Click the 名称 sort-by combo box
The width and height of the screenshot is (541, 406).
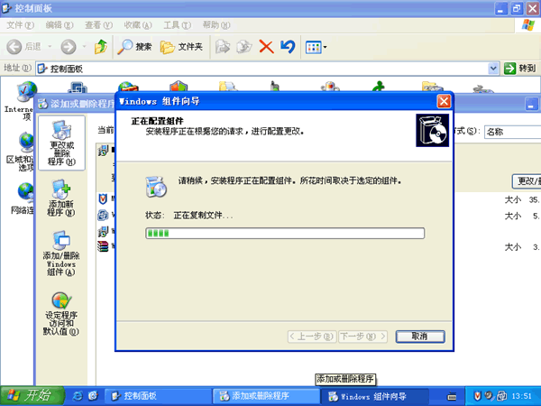click(512, 132)
